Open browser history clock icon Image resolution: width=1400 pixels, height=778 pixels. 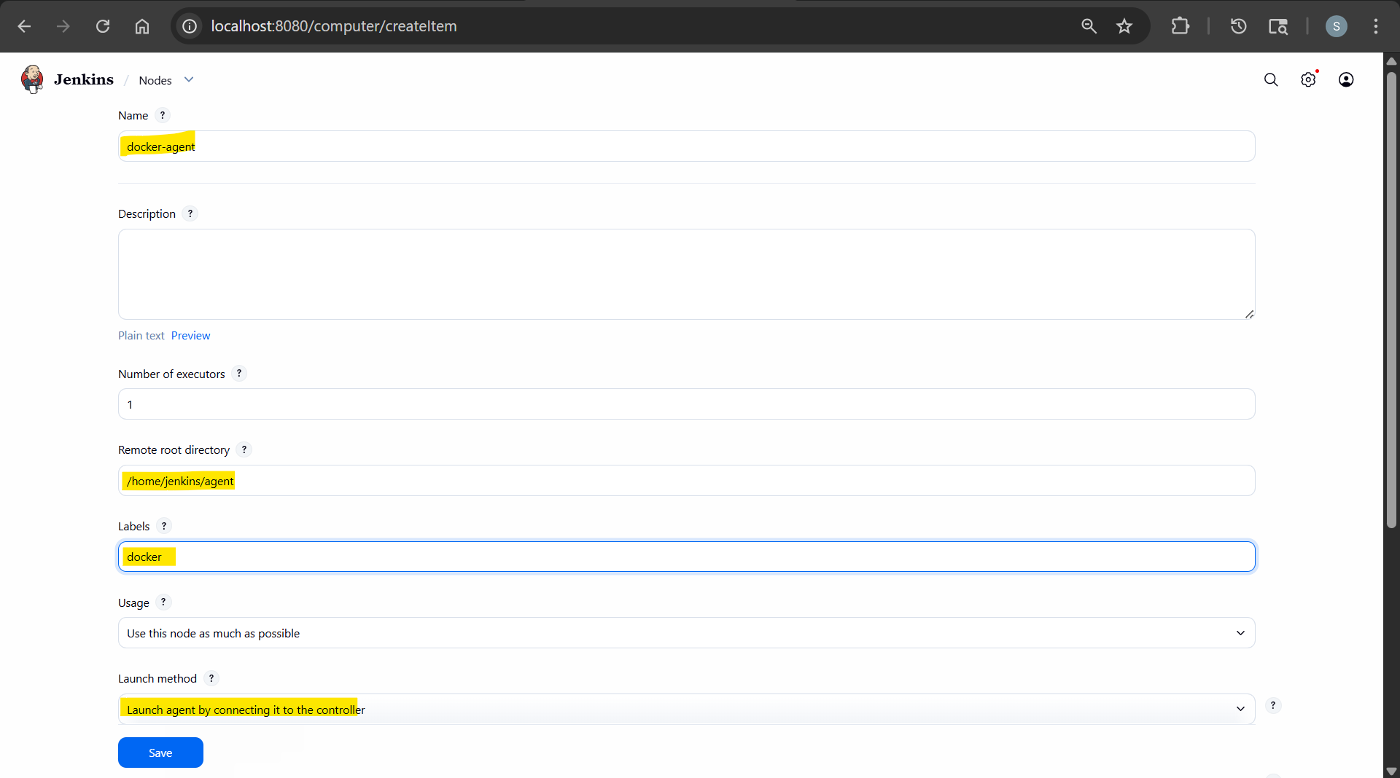(1238, 26)
